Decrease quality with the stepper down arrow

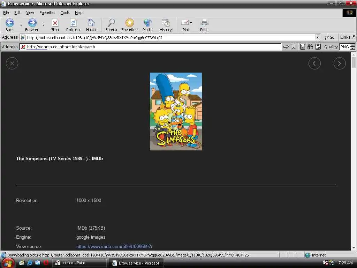click(353, 48)
